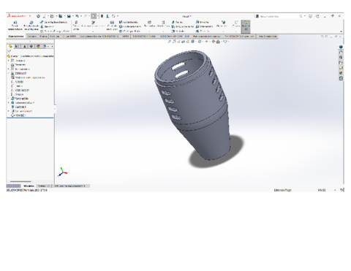Open Custom Properties task pane icon

pyautogui.click(x=341, y=78)
